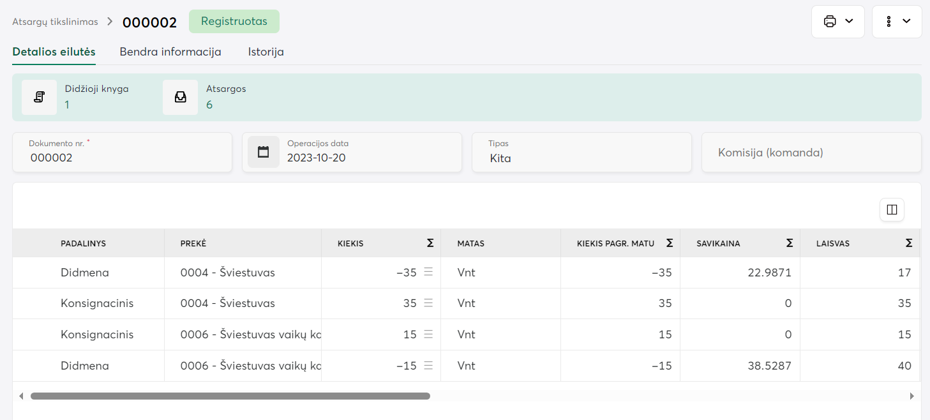Click the Komisija (komanda) input field
Screen dimensions: 930x420
811,153
